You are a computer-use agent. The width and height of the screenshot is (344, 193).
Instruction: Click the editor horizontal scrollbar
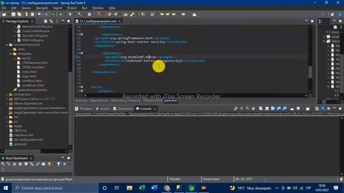[x=196, y=95]
